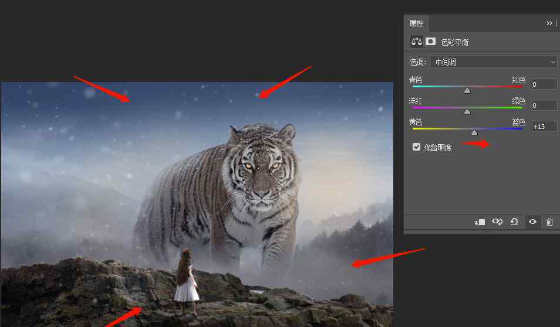
Task: Collapse the Properties panel with double-chevron icon
Action: point(549,23)
